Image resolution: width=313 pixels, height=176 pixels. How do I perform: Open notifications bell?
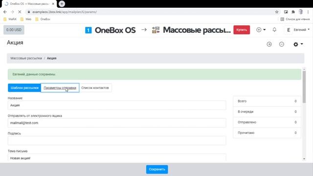point(274,30)
